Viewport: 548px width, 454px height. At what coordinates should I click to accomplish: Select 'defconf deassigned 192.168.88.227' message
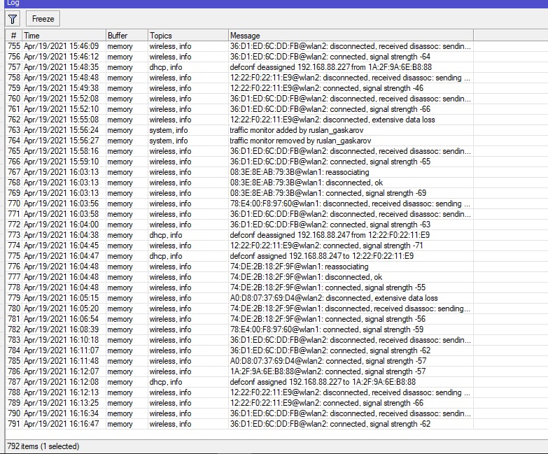tap(330, 67)
